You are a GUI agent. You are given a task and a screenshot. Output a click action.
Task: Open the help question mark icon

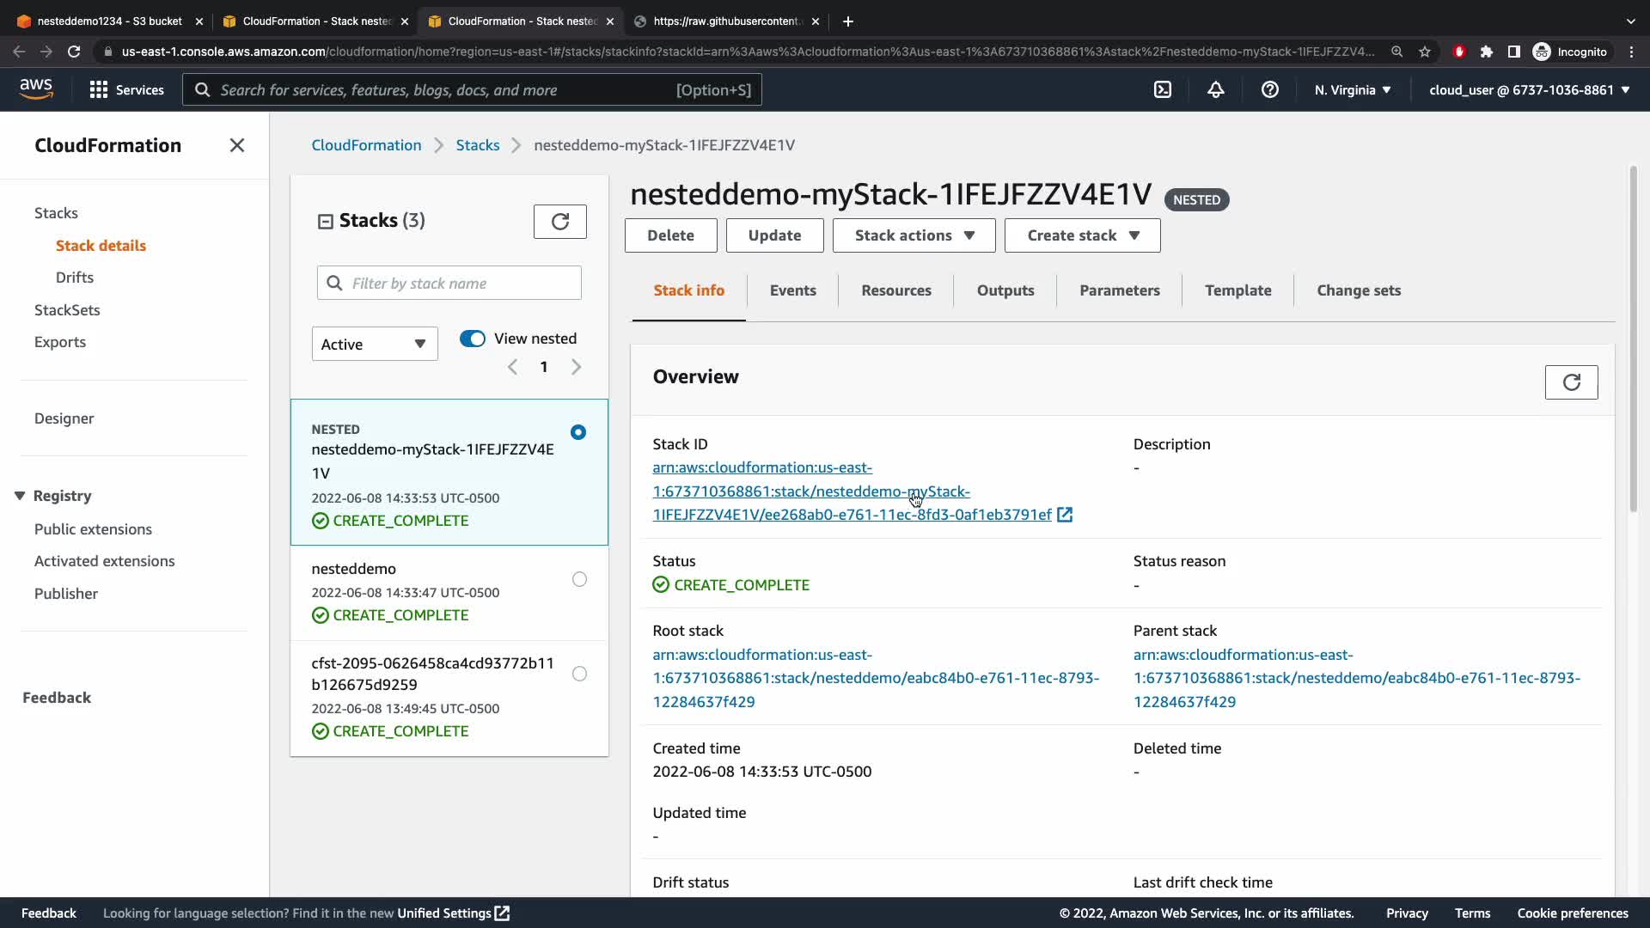(1269, 89)
